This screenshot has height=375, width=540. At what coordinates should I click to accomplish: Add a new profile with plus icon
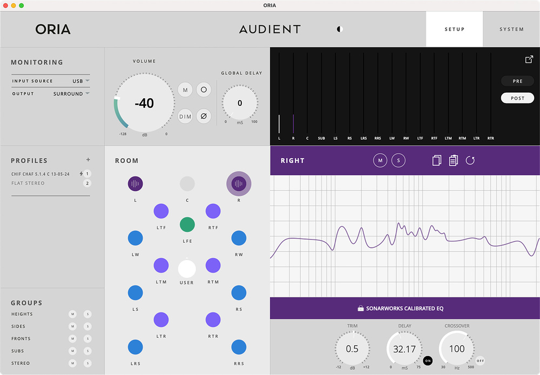click(x=88, y=160)
